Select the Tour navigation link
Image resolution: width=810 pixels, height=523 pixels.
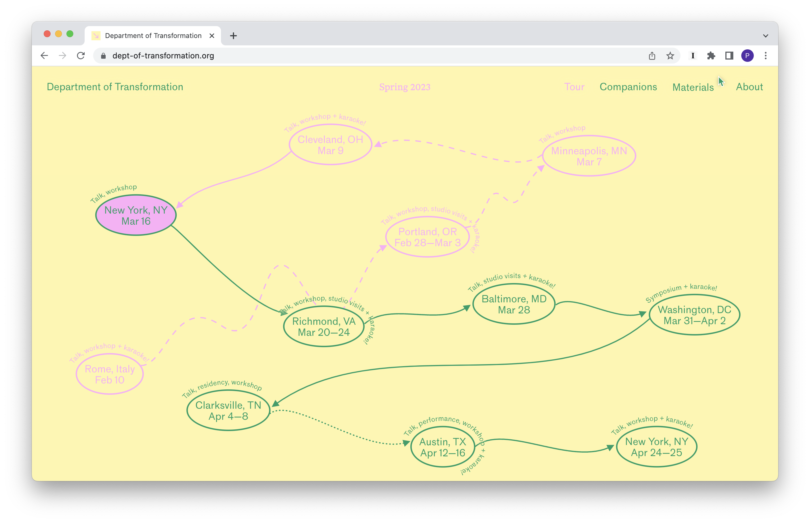(574, 87)
